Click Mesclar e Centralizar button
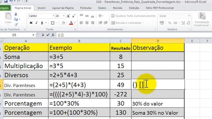The height and width of the screenshot is (119, 212). (126, 23)
